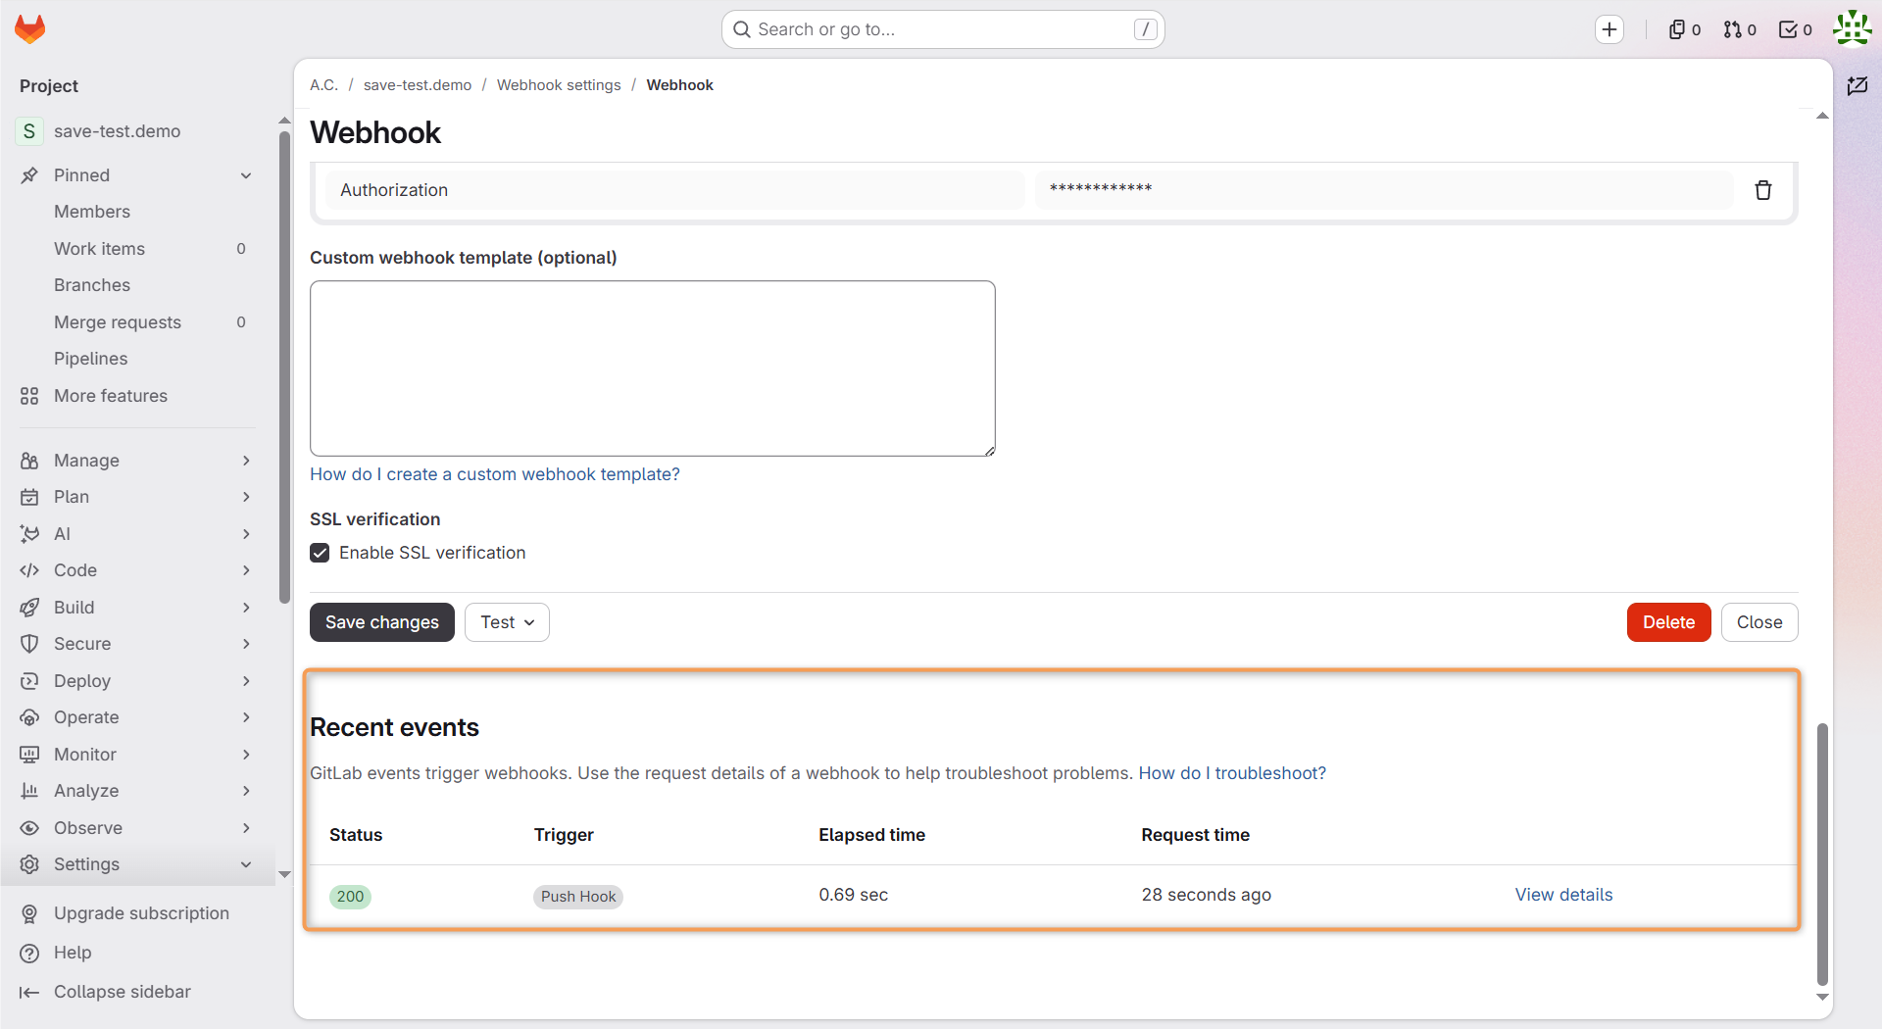The height and width of the screenshot is (1029, 1882).
Task: Click the Close button
Action: (1759, 622)
